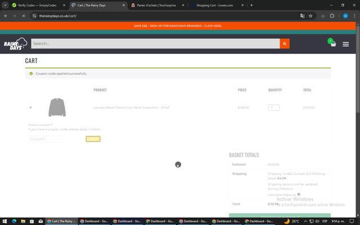Switch to Cart | The Rainy taskbar window
The width and height of the screenshot is (360, 225).
[x=61, y=221]
